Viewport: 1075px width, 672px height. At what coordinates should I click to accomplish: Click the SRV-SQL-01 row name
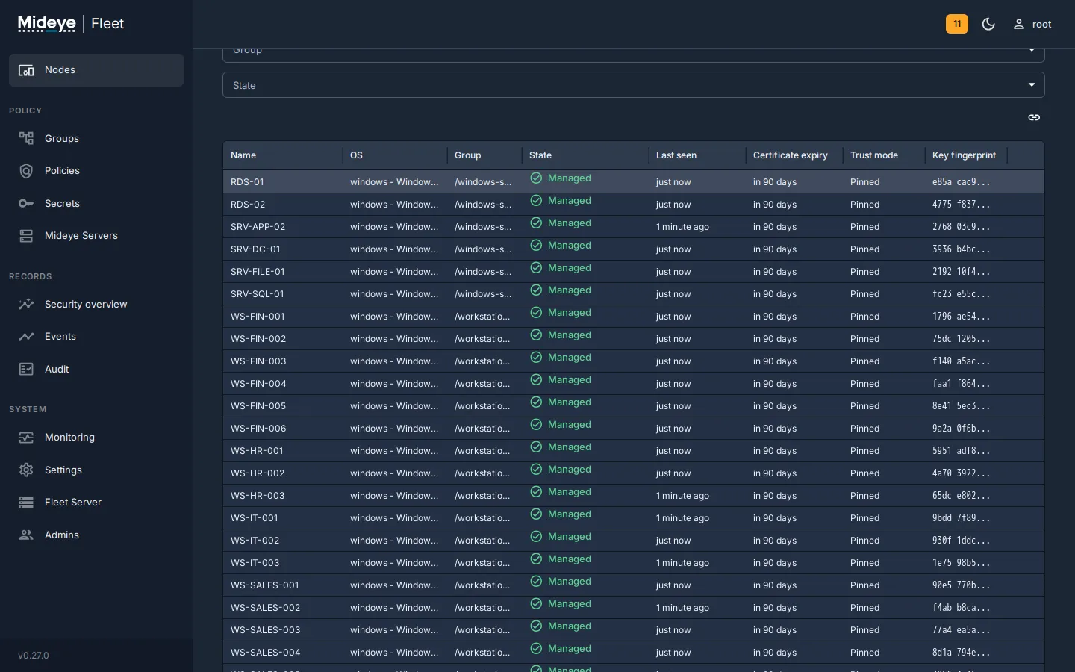point(258,294)
